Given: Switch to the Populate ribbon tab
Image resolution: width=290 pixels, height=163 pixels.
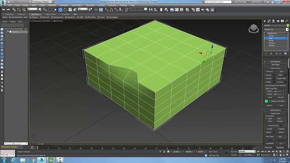Looking at the screenshot, I should 66,14.
